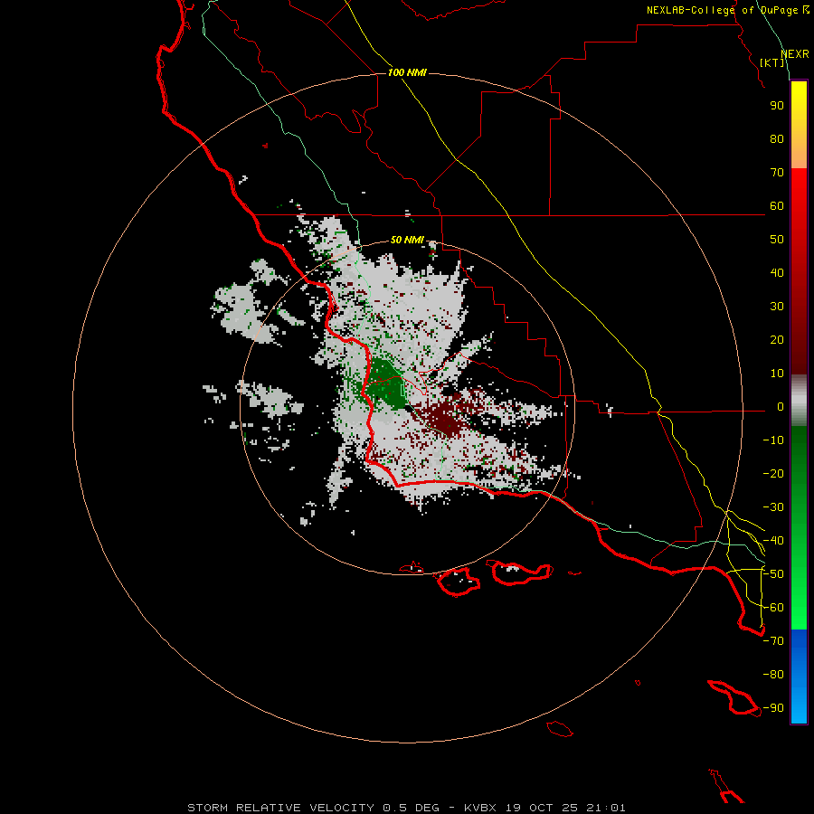Image resolution: width=814 pixels, height=814 pixels.
Task: Click the 30 value on velocity scale
Action: pos(777,307)
